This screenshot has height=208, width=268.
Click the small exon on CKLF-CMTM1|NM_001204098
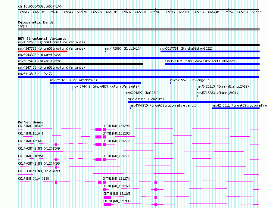[56, 167]
